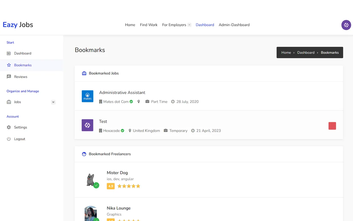Image resolution: width=353 pixels, height=221 pixels.
Task: Click the building icon beside Hexacode
Action: [x=101, y=131]
